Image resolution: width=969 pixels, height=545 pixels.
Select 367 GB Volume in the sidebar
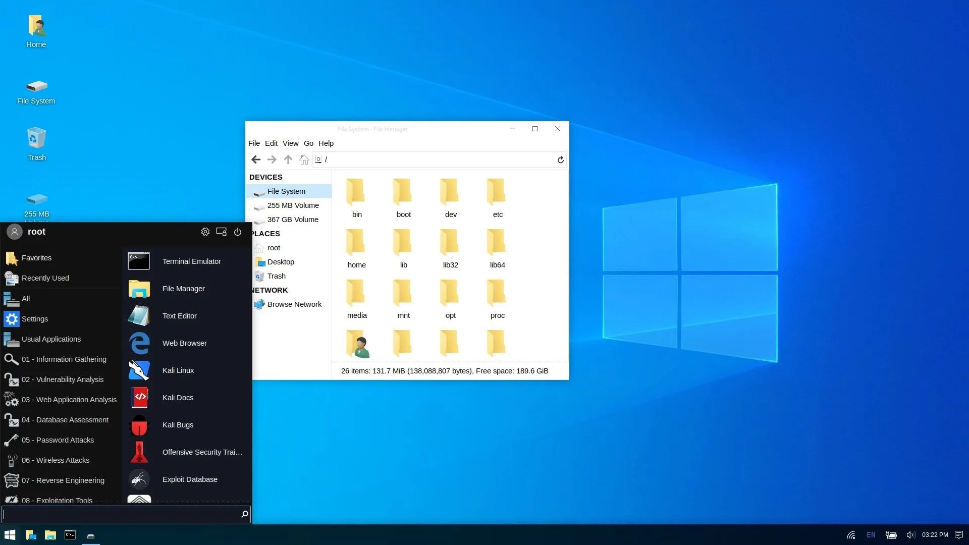289,220
